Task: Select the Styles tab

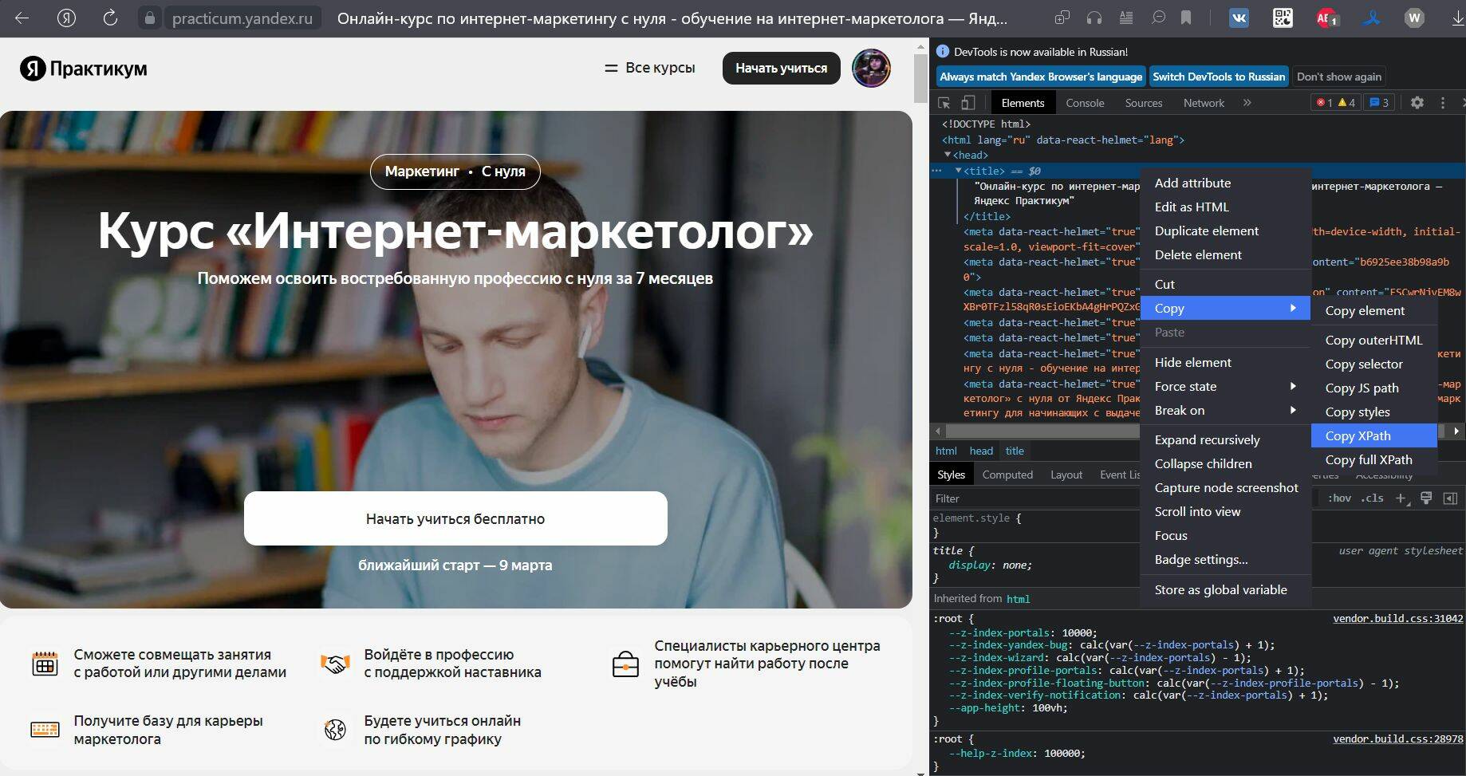Action: click(x=951, y=475)
